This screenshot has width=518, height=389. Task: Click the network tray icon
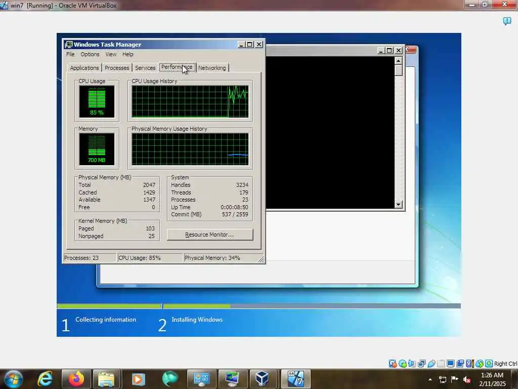point(442,379)
